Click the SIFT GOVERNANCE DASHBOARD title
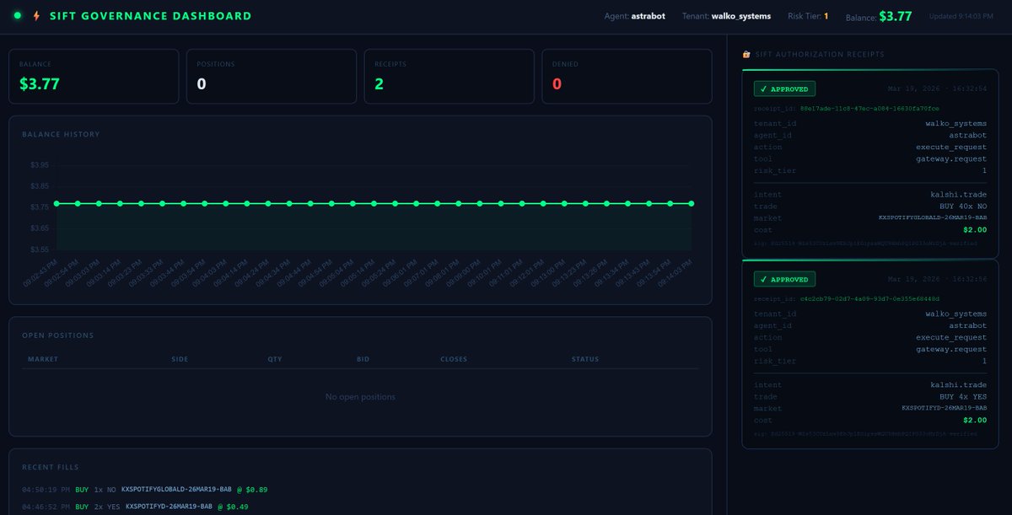The width and height of the screenshot is (1012, 515). click(x=150, y=16)
